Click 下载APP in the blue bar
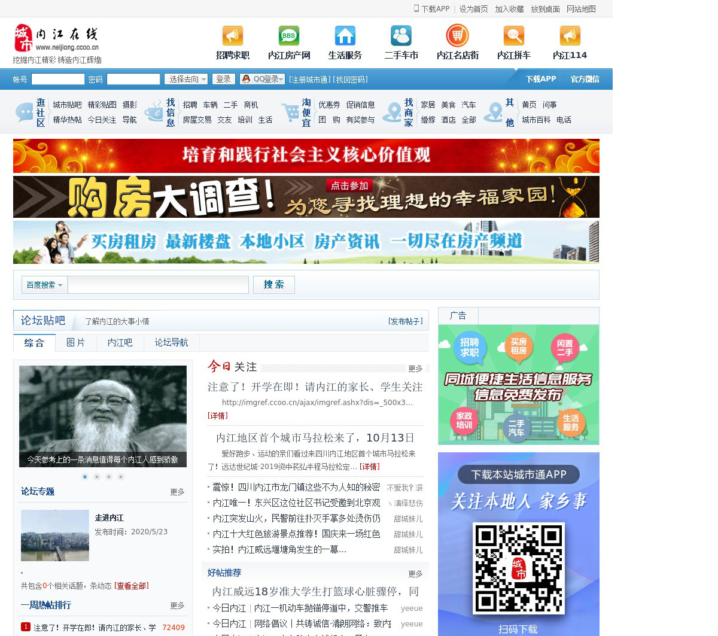Screen dimensions: 718x636 coord(541,79)
